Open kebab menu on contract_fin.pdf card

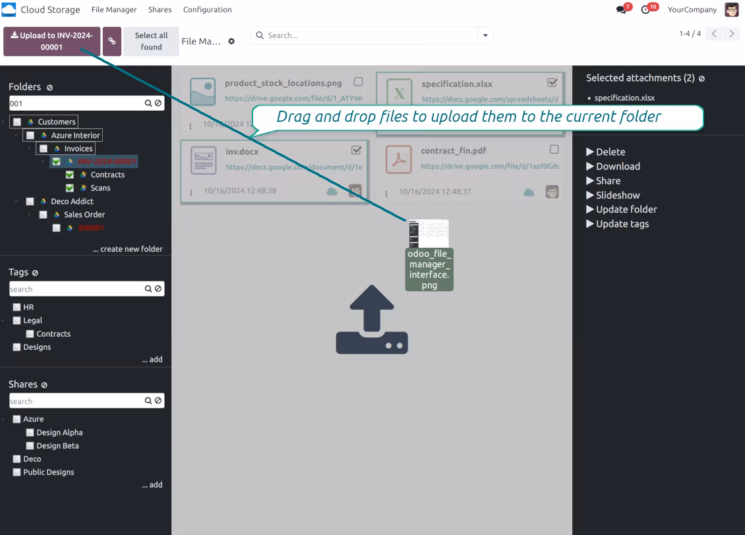click(x=386, y=194)
